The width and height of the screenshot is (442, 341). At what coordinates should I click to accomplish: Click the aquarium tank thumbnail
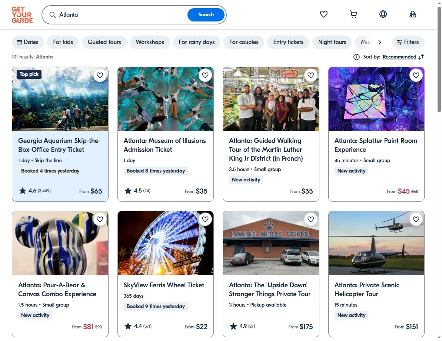coord(60,99)
